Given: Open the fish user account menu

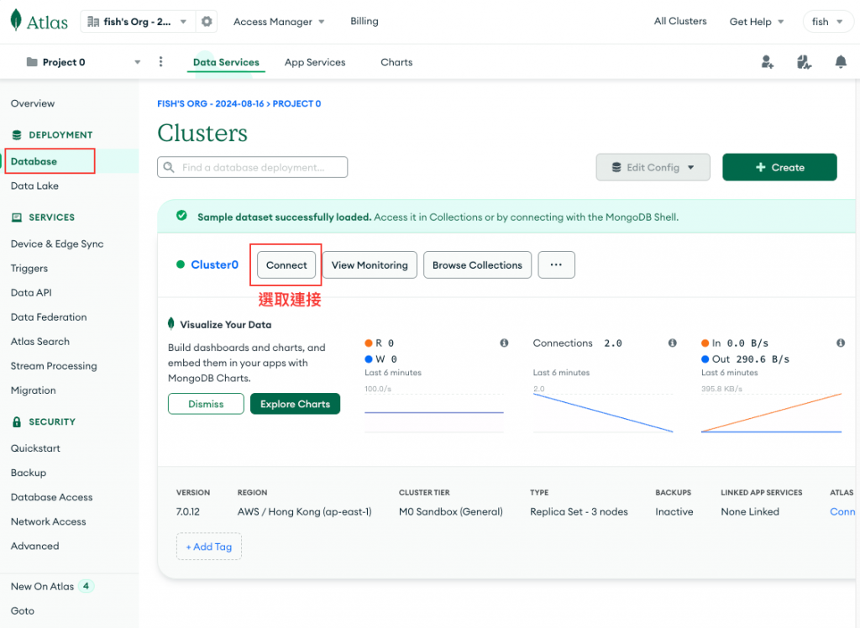Looking at the screenshot, I should pos(827,21).
